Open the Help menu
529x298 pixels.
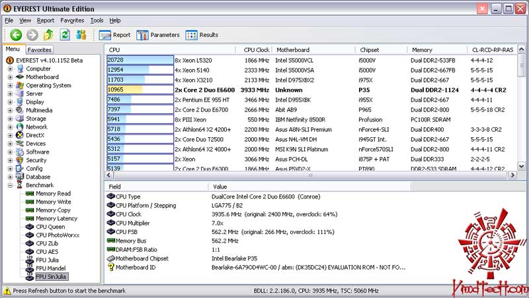point(114,20)
